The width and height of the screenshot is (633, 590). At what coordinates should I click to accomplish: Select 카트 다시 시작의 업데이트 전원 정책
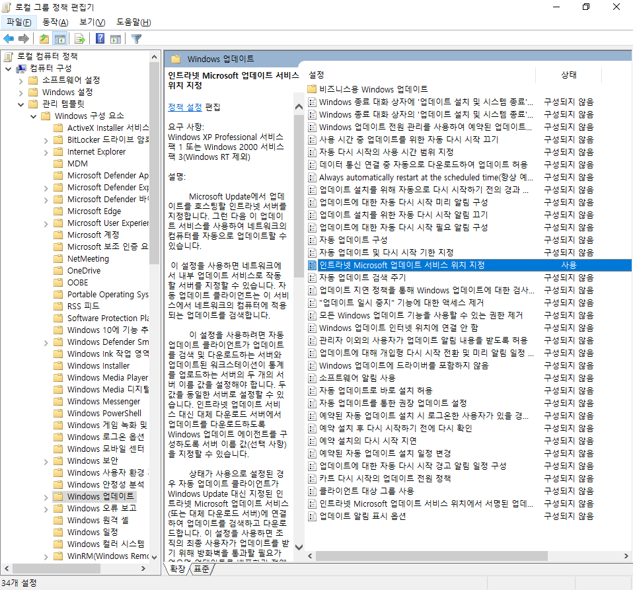pyautogui.click(x=385, y=478)
